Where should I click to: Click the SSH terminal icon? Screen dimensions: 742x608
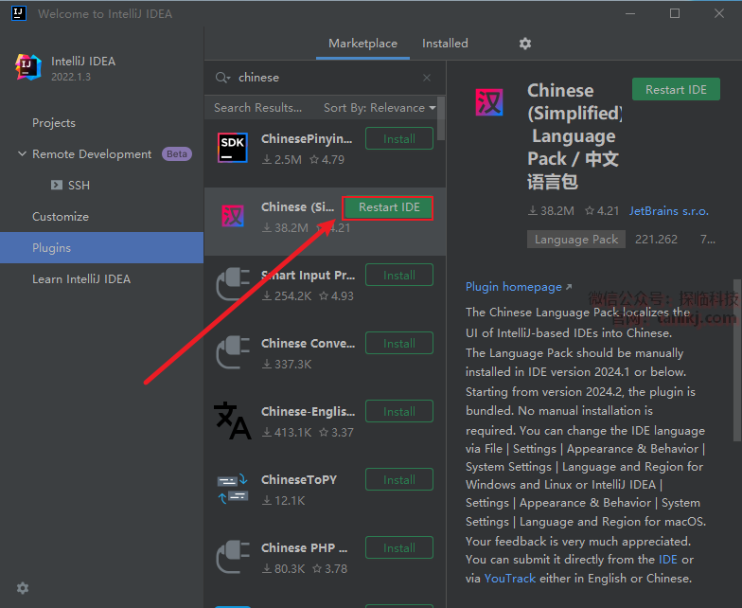pyautogui.click(x=57, y=185)
